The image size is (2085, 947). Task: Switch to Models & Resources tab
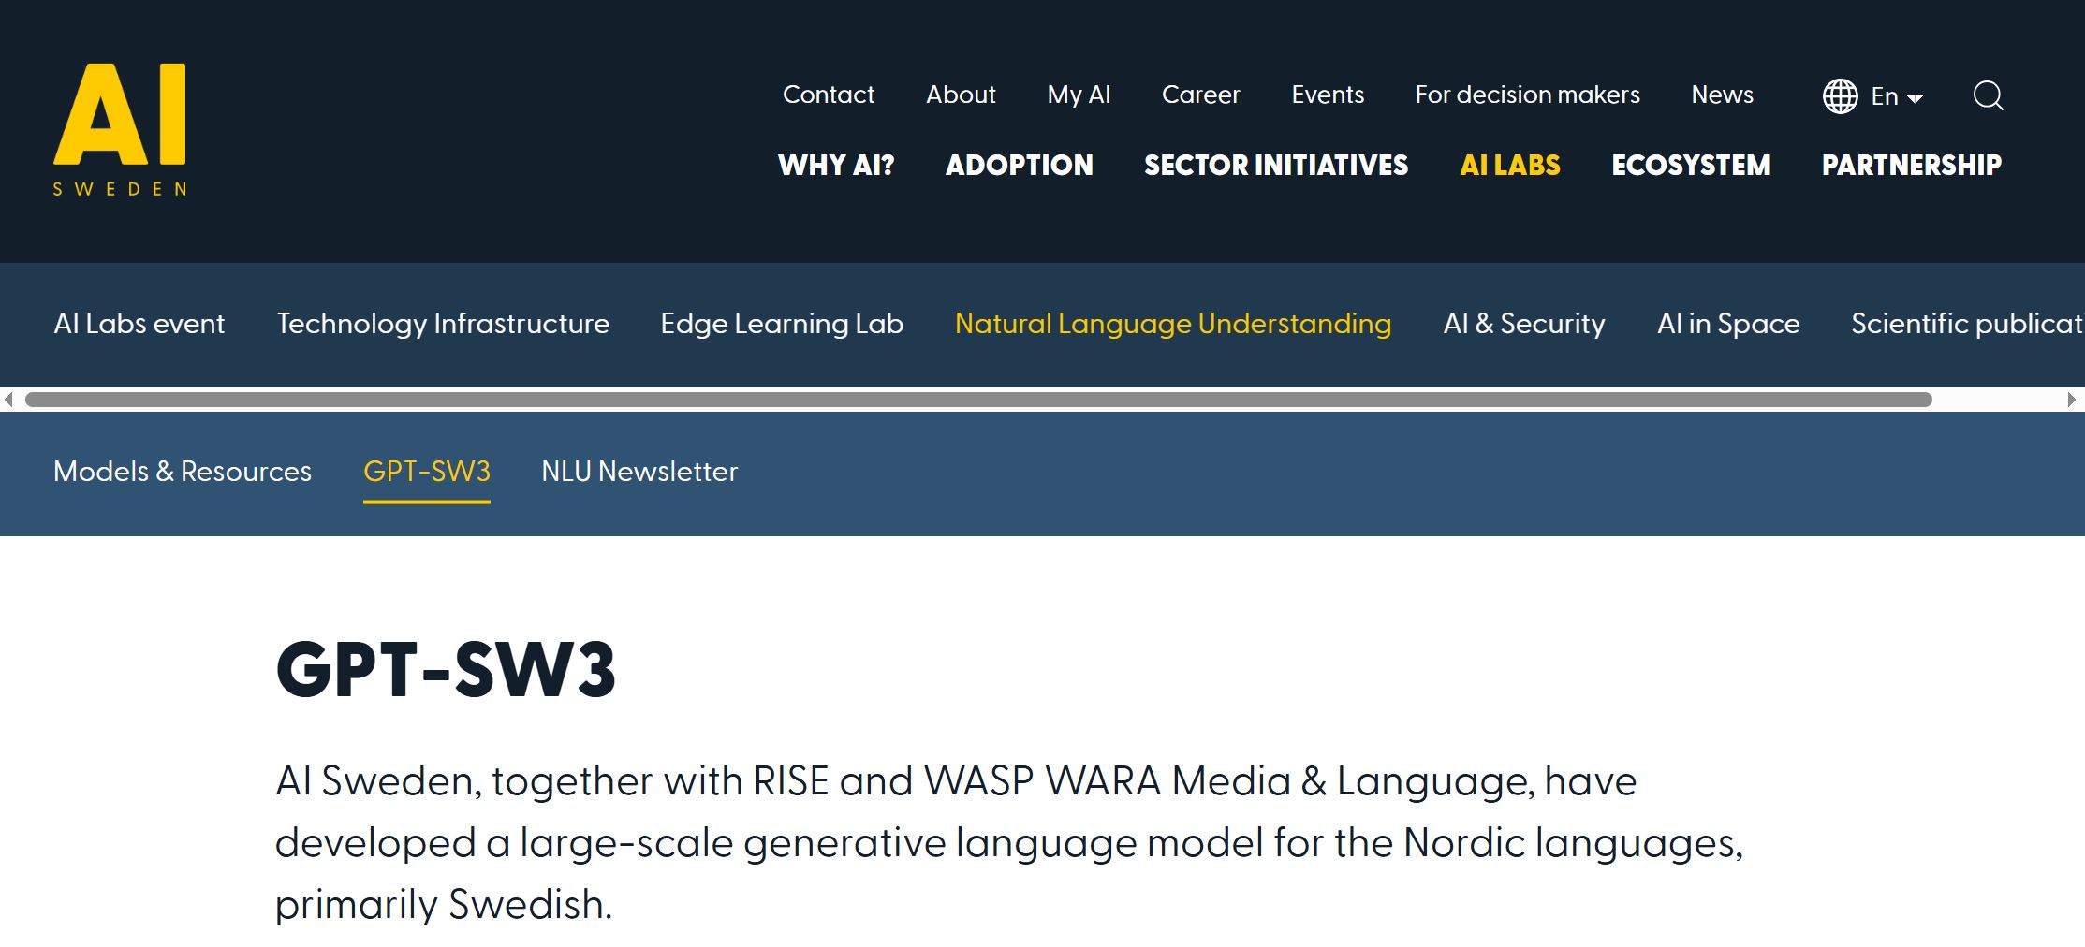click(183, 471)
